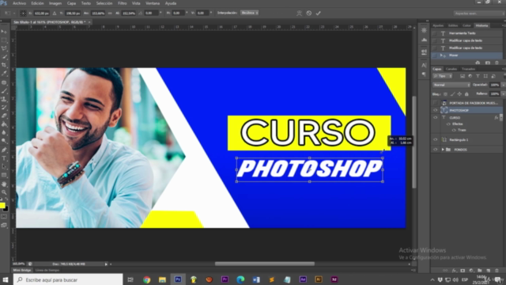Open the Opacidad slider dropdown arrow

point(503,85)
